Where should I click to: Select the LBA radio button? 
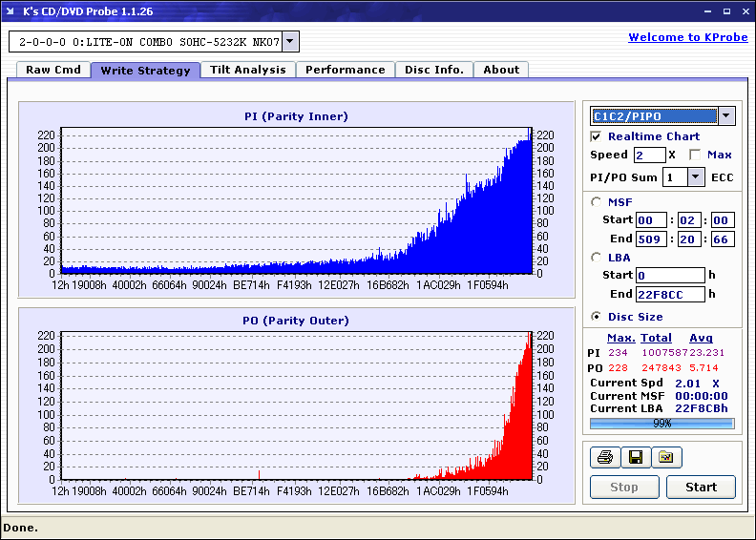point(597,258)
